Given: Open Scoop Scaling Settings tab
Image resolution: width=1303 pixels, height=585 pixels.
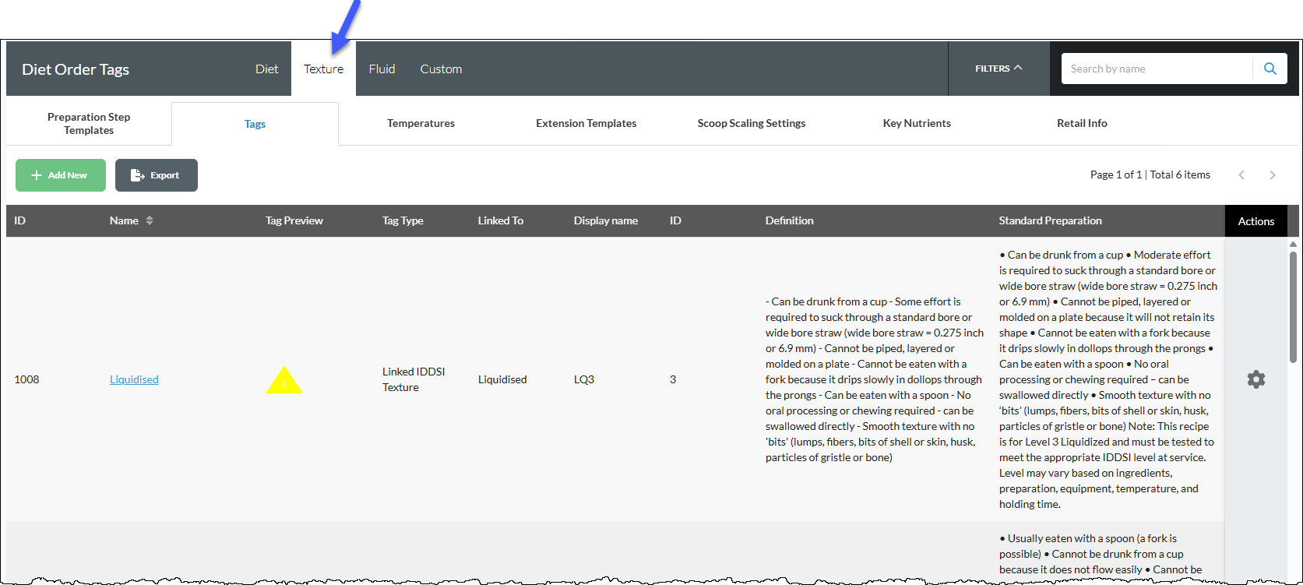Looking at the screenshot, I should 752,123.
